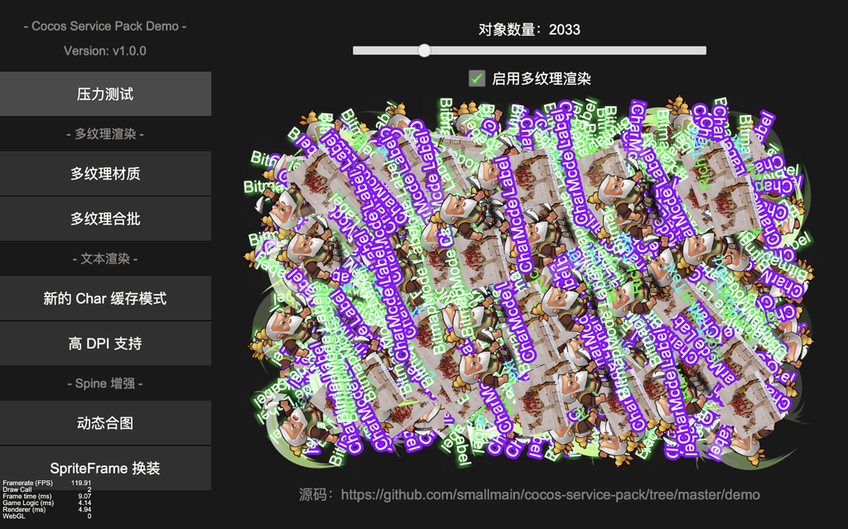The image size is (848, 529).
Task: Click the 多纹理渲染 section header
Action: (x=106, y=133)
